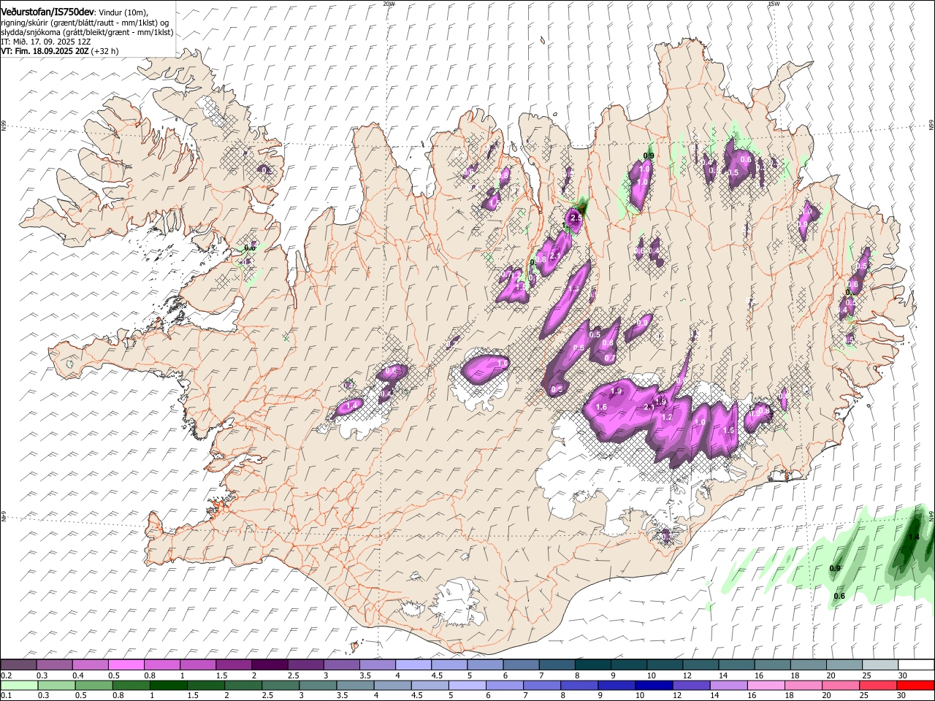
Task: Click the black 0.9 value in the northeast
Action: [648, 156]
